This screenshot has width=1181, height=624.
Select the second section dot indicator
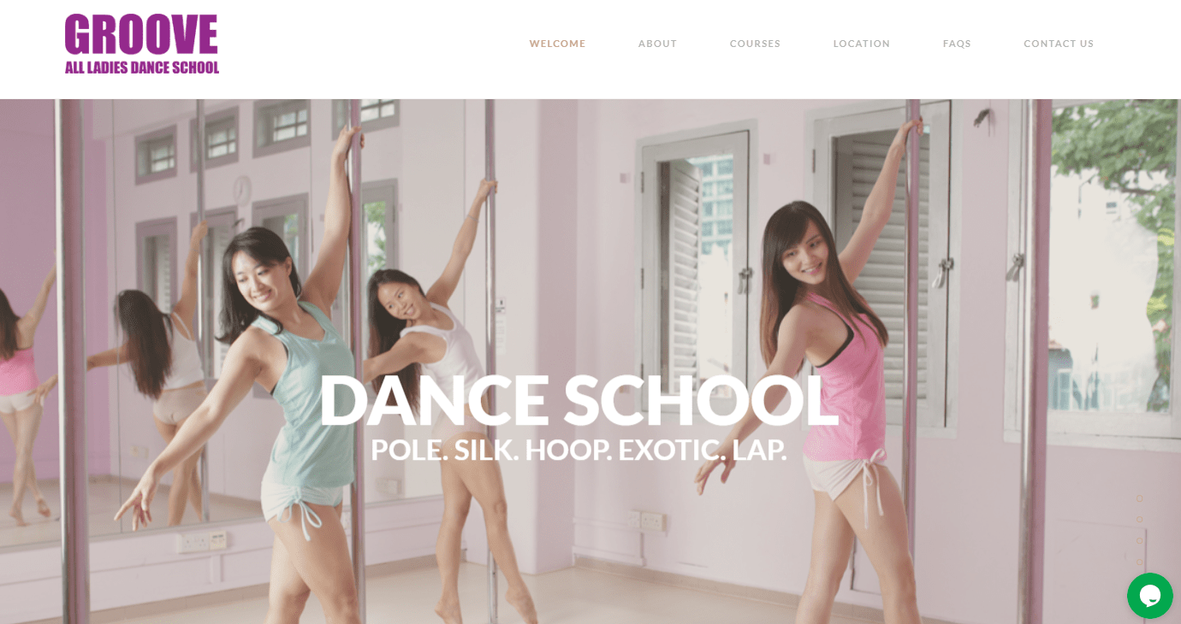tap(1139, 519)
